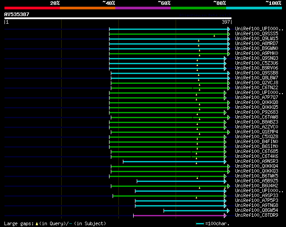286x227 pixels.
Task: Click the UniRef100_Q1EMP4 label
Action: (257, 132)
